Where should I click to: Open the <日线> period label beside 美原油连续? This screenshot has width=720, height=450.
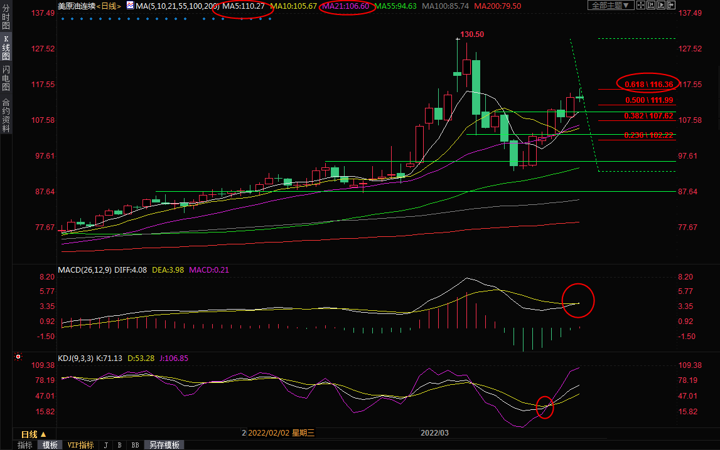tap(110, 6)
